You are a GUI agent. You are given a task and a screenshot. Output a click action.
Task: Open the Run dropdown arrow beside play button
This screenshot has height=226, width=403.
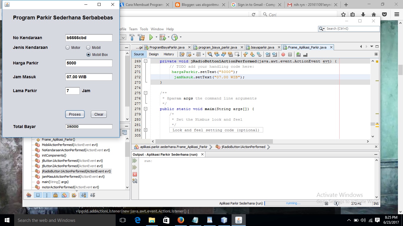coord(156,37)
